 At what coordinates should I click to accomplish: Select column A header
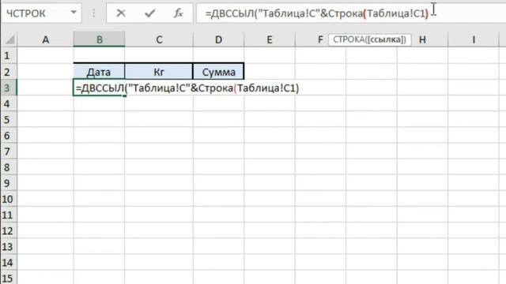46,39
